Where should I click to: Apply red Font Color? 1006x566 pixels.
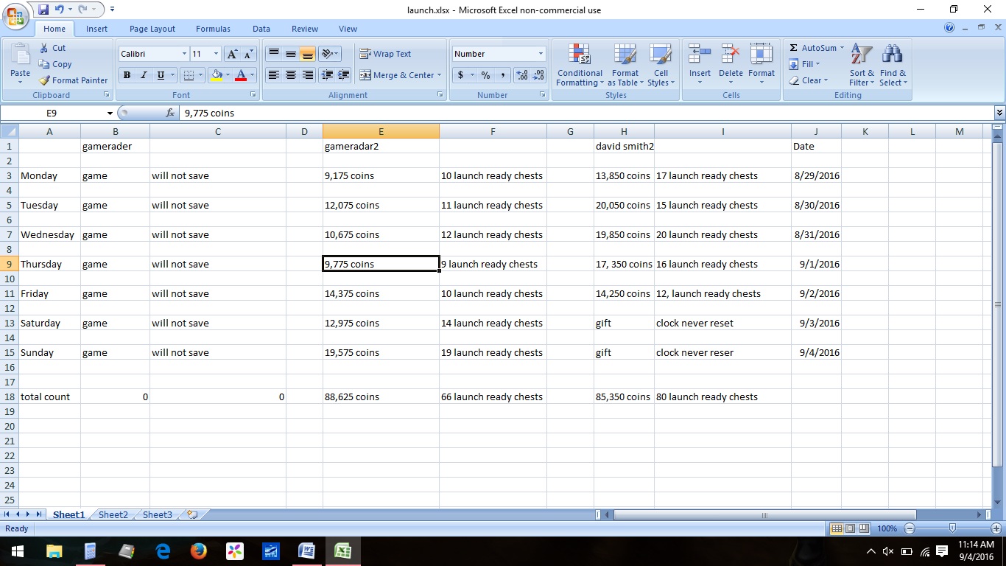click(x=241, y=75)
